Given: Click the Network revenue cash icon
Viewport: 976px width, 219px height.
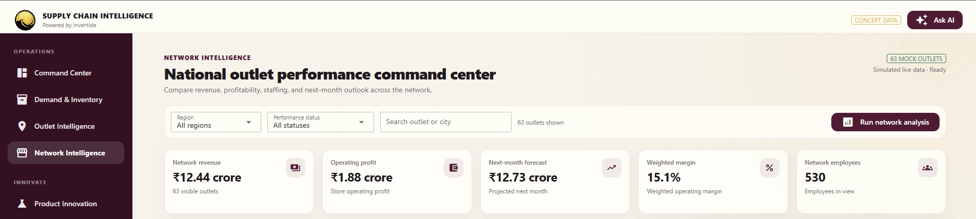Looking at the screenshot, I should 296,168.
